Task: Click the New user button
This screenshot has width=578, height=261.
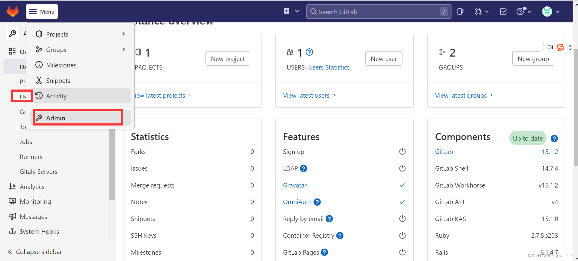Action: (384, 58)
